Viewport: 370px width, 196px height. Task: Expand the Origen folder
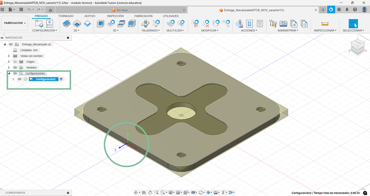9,62
